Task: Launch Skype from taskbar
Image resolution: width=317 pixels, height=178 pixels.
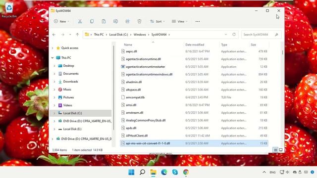Action: click(x=175, y=172)
